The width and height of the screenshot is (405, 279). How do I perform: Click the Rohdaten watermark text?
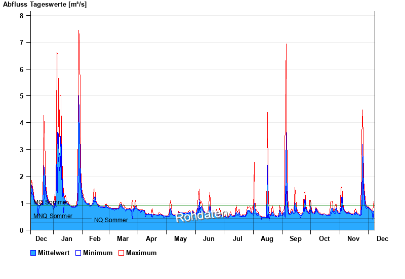pyautogui.click(x=201, y=216)
